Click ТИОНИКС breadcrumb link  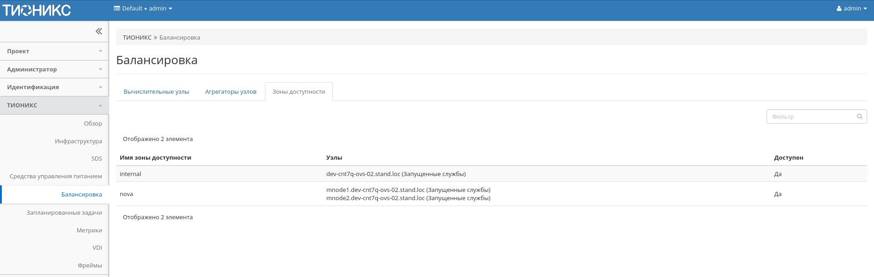[x=137, y=38]
